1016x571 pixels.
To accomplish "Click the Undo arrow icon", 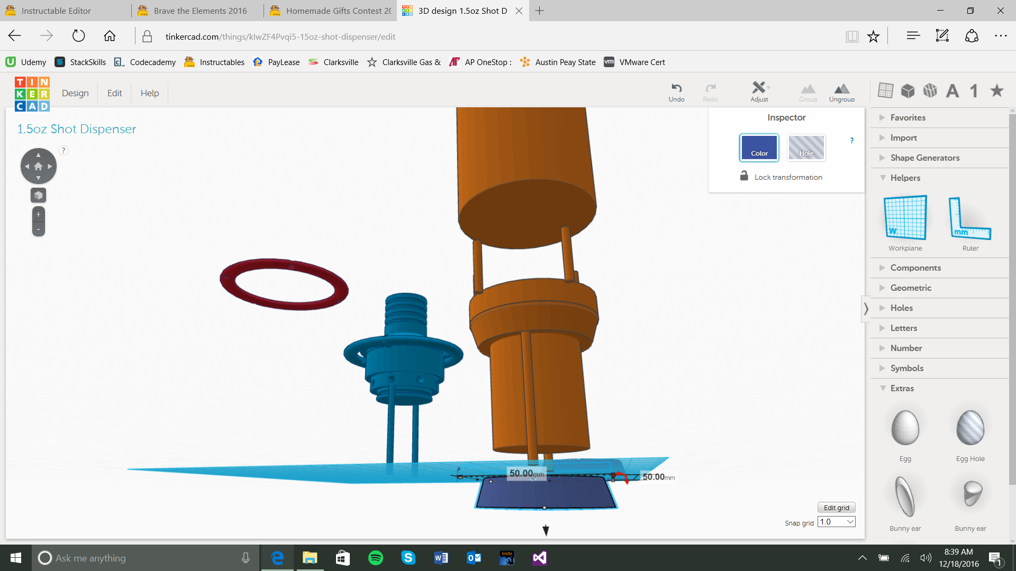I will (x=676, y=88).
